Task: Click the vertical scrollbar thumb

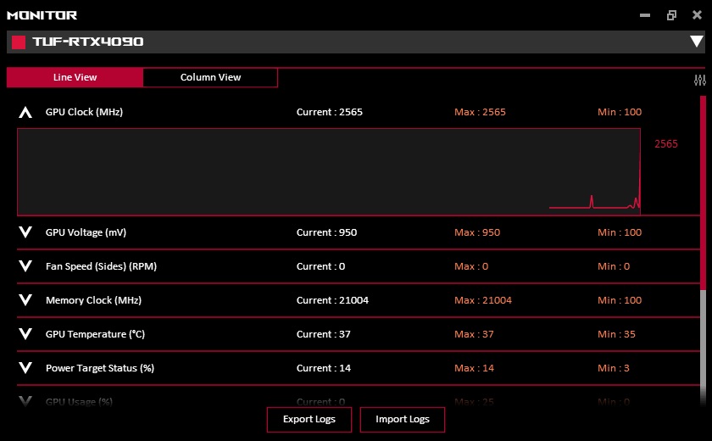Action: (x=703, y=193)
